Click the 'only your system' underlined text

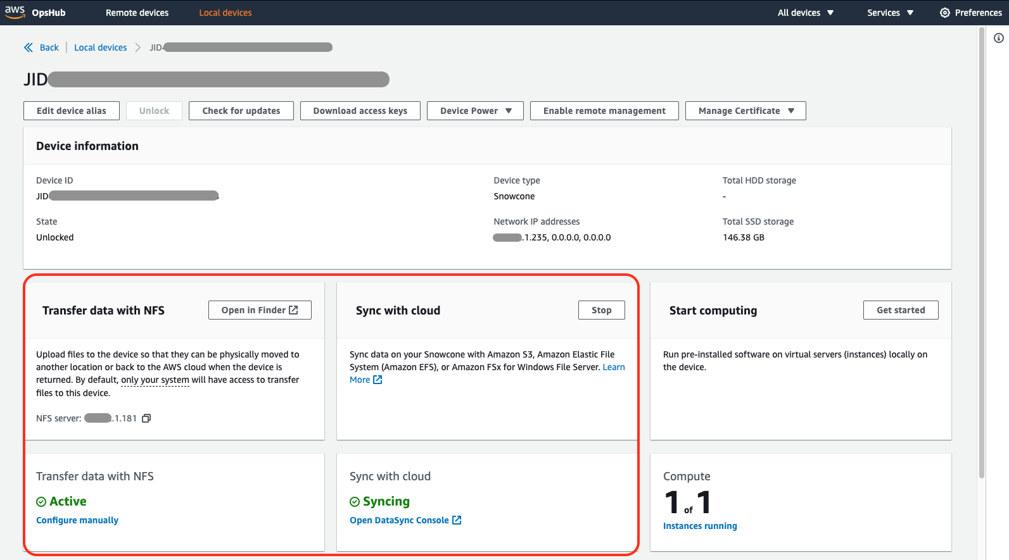pyautogui.click(x=155, y=380)
